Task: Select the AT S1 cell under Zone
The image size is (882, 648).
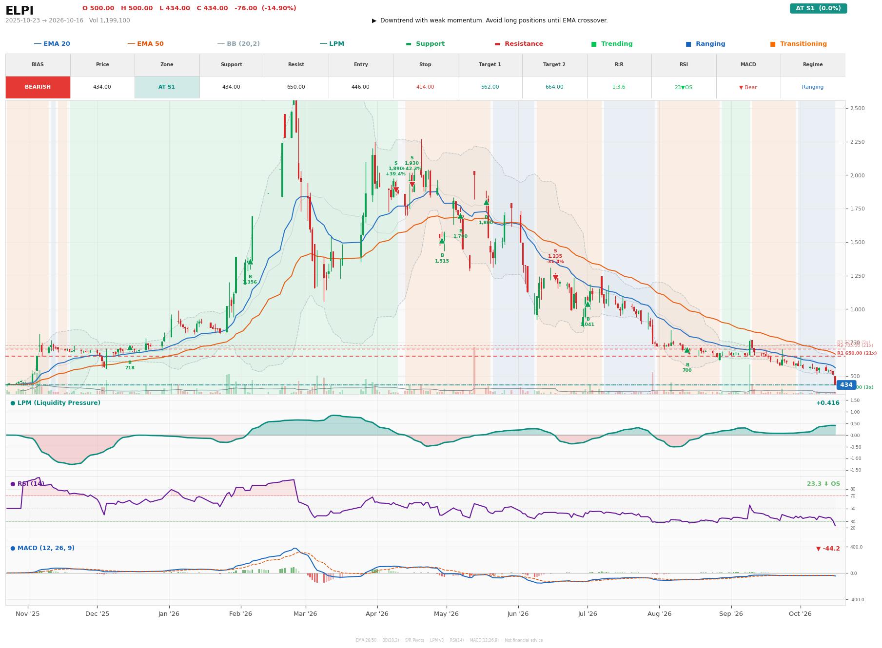Action: coord(167,87)
